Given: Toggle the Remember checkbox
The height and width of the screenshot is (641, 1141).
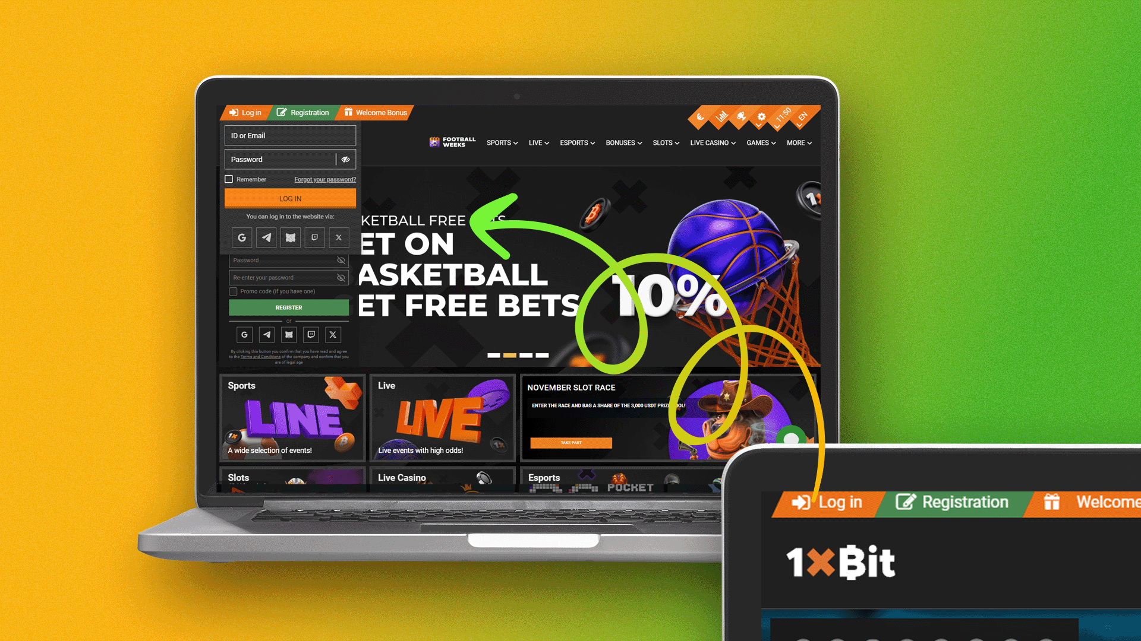Looking at the screenshot, I should click(229, 179).
